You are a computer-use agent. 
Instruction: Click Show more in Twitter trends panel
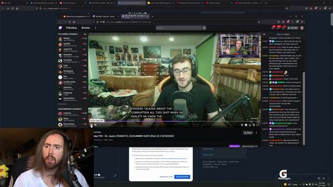[208, 155]
